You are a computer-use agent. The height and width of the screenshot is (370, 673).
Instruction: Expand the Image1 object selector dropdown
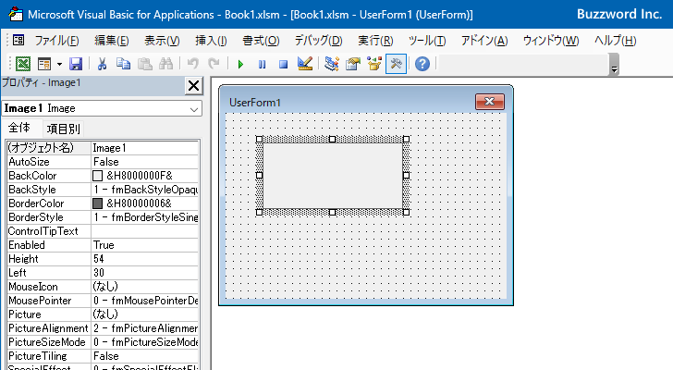194,109
